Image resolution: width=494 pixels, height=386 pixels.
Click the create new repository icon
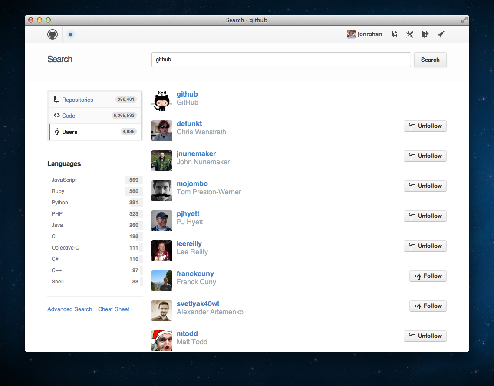(394, 34)
